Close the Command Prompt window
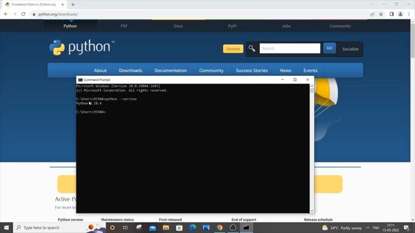This screenshot has width=415, height=233. tap(307, 80)
